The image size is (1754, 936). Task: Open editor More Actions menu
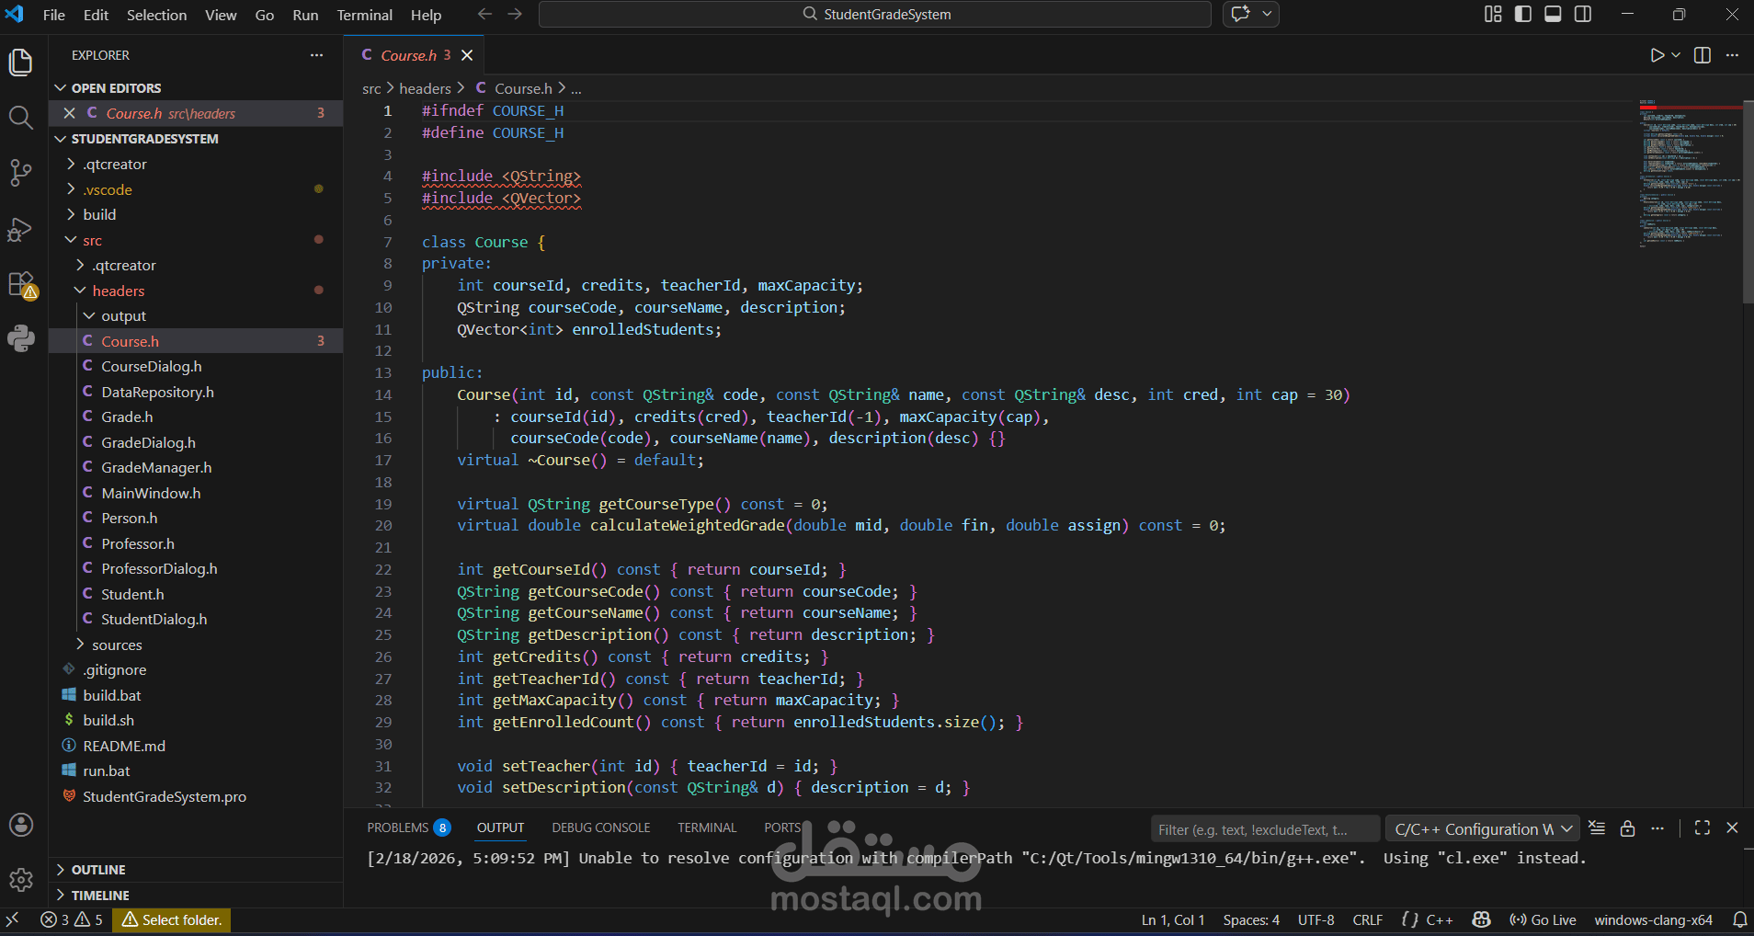click(x=1732, y=55)
